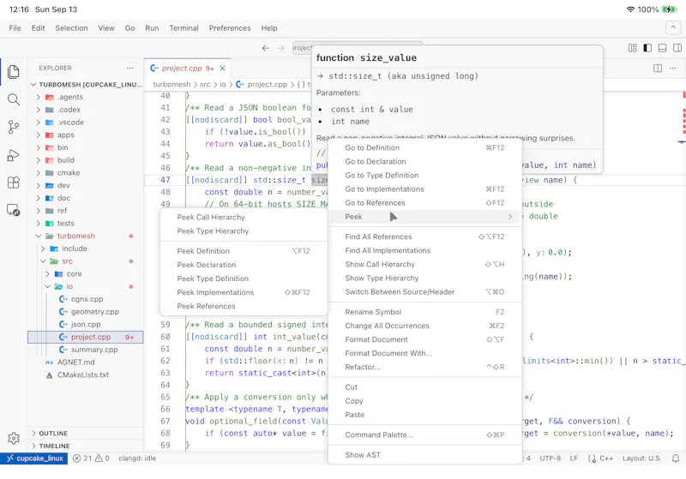Select Find All References
The width and height of the screenshot is (686, 479).
(x=424, y=237)
